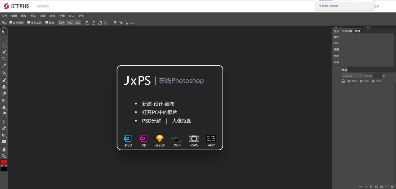Select the Rectangle shape tool
Image resolution: width=396 pixels, height=189 pixels.
(x=4, y=142)
